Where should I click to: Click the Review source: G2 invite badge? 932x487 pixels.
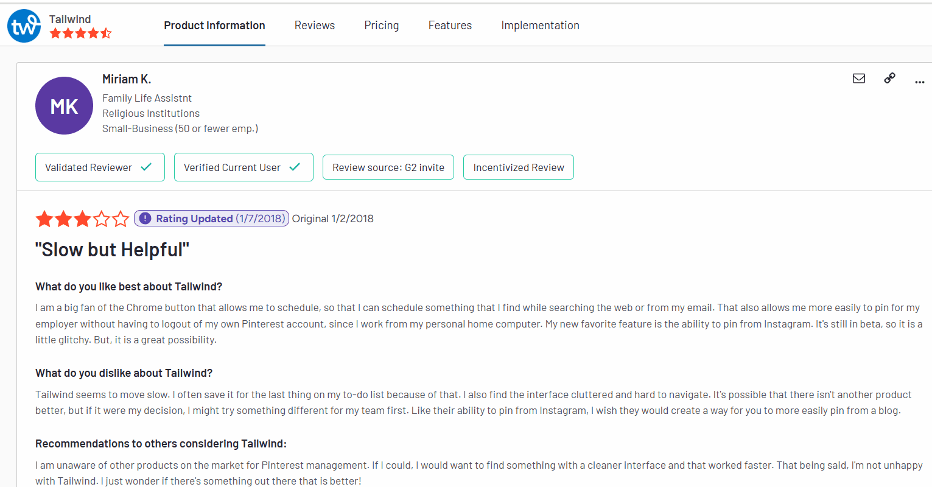pyautogui.click(x=388, y=167)
